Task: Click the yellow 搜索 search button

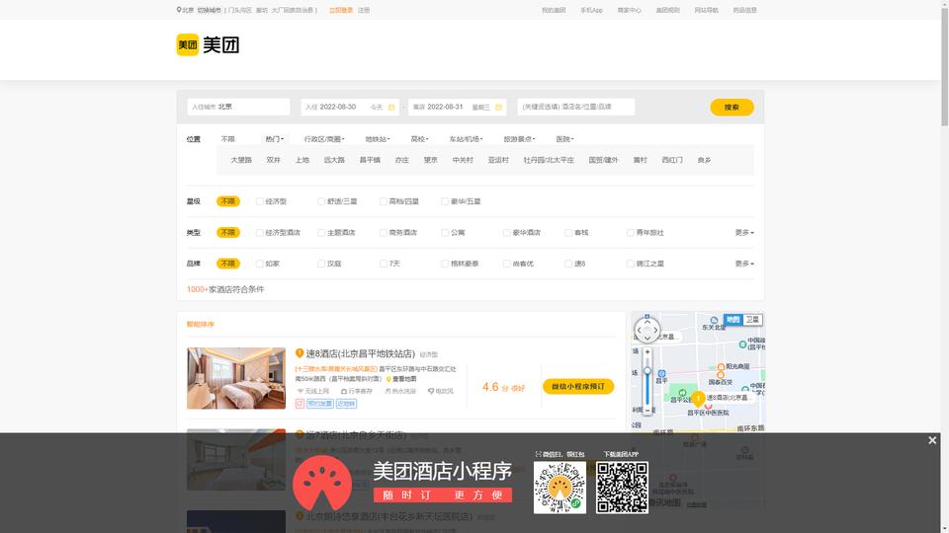Action: pos(732,107)
